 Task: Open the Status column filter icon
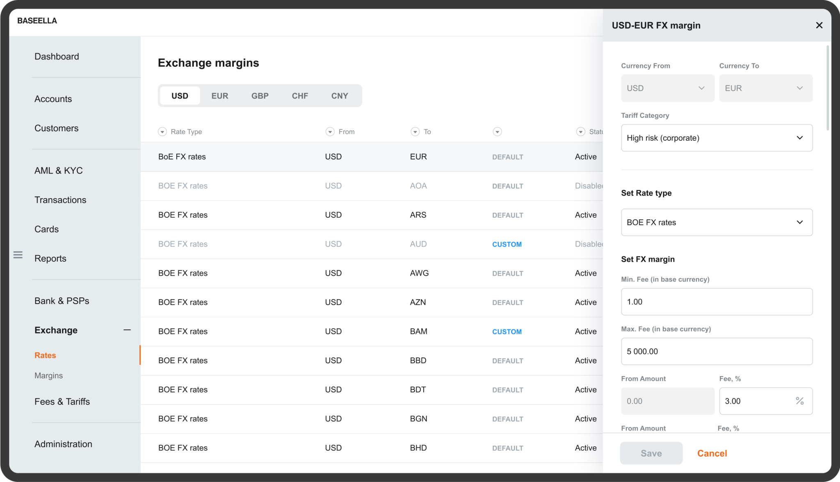click(580, 132)
